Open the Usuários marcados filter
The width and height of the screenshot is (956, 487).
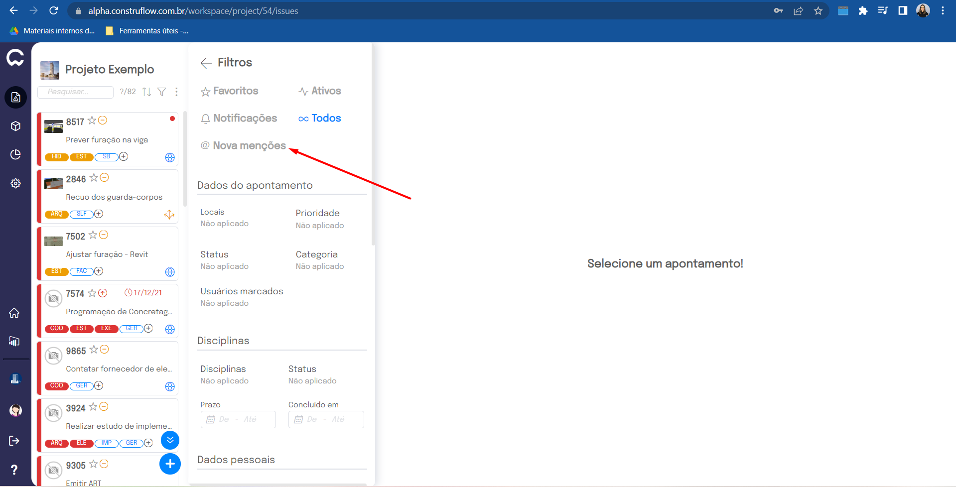[242, 297]
